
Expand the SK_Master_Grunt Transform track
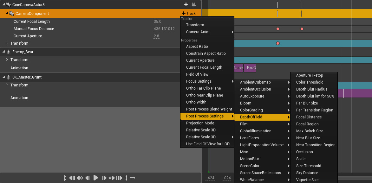tap(7, 85)
